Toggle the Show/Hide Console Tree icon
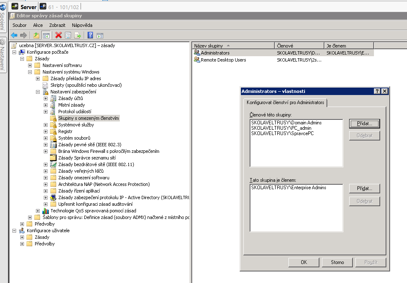The image size is (407, 283). tap(46, 36)
